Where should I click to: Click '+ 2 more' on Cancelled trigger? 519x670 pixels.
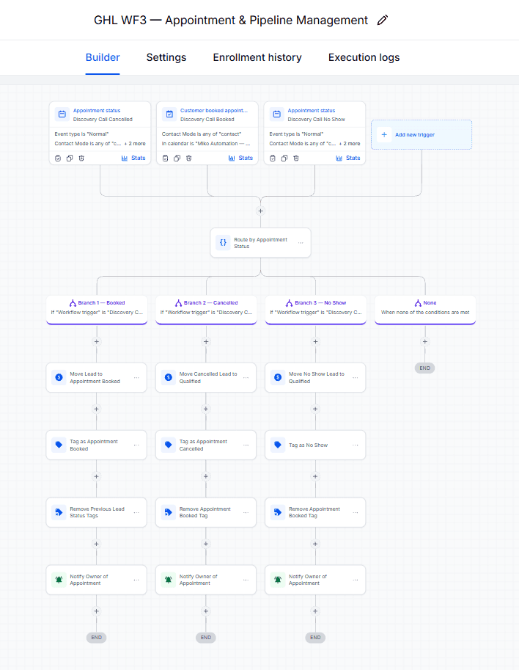coord(135,144)
